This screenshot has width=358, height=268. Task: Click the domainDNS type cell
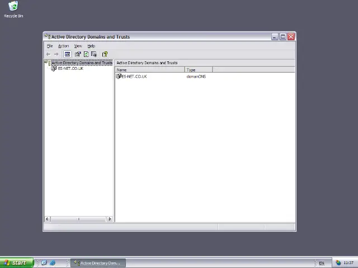[196, 76]
